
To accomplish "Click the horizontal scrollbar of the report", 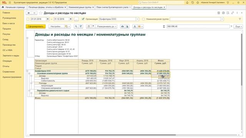I will click(x=103, y=135).
